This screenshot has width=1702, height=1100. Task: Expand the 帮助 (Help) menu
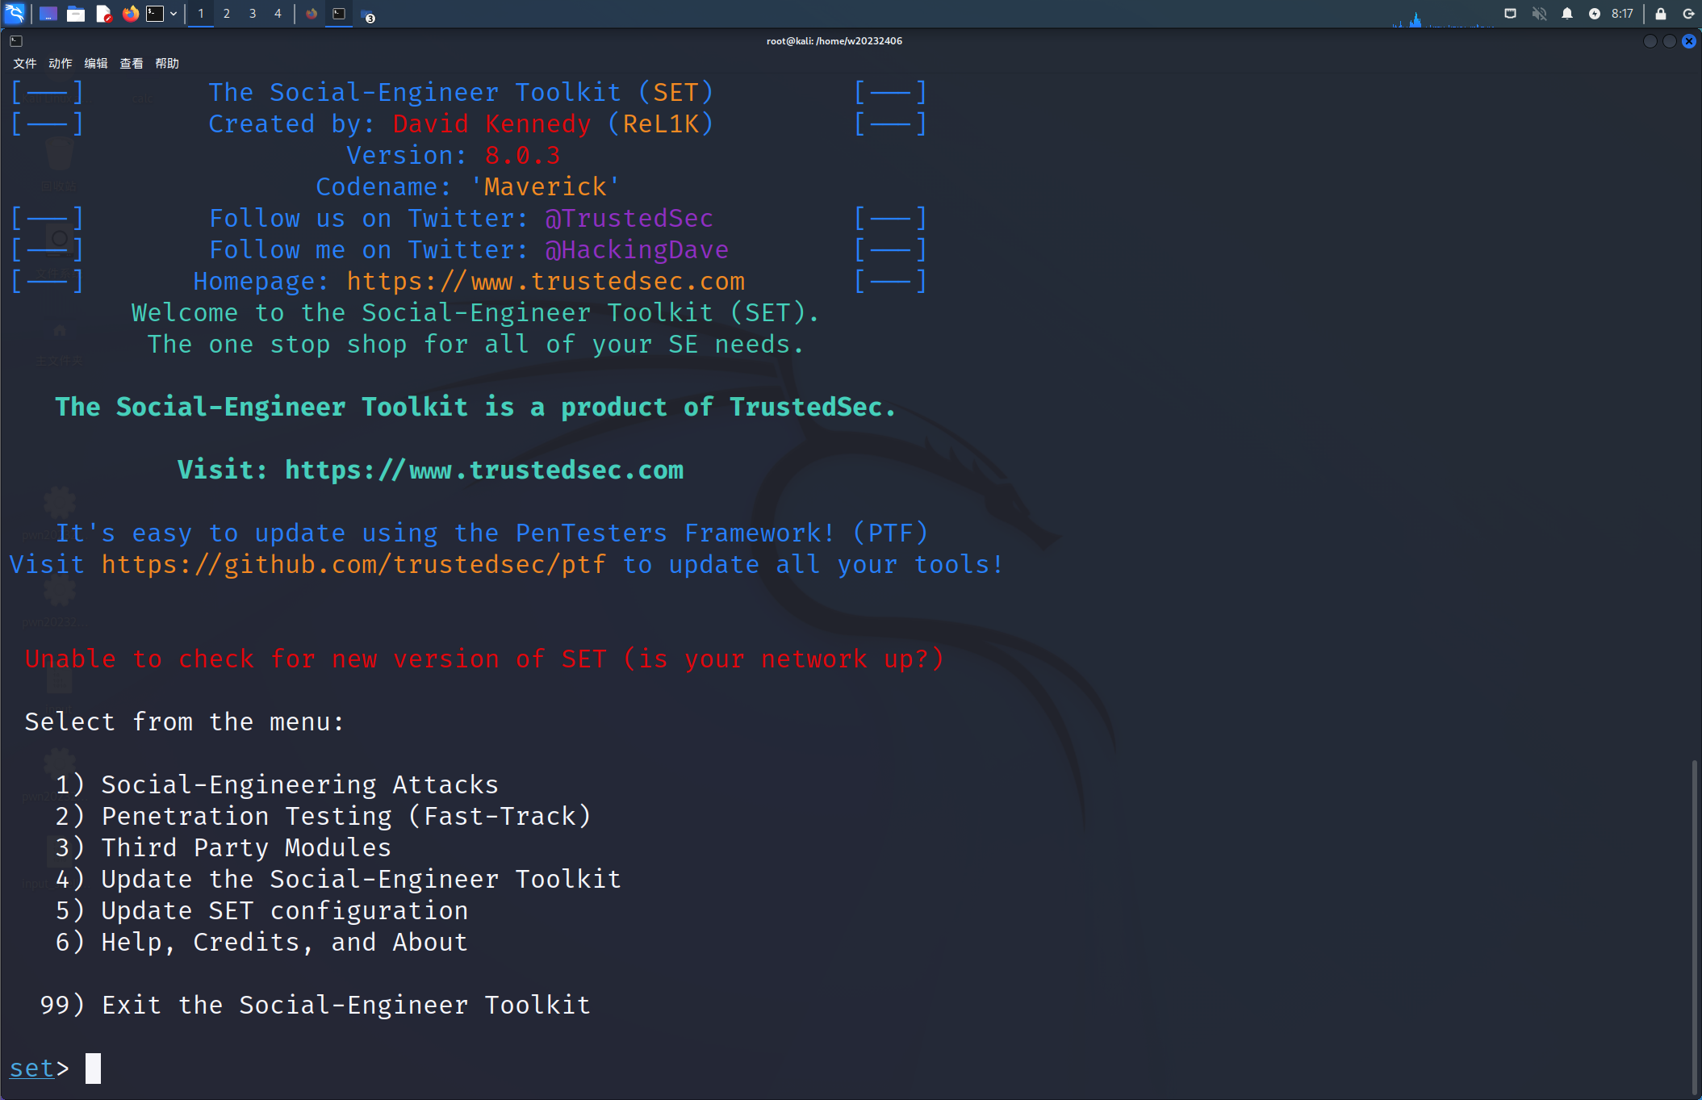[x=166, y=64]
